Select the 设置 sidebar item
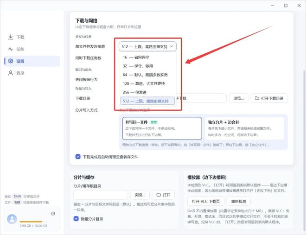Viewport: 306px width, 235px height. [x=32, y=61]
